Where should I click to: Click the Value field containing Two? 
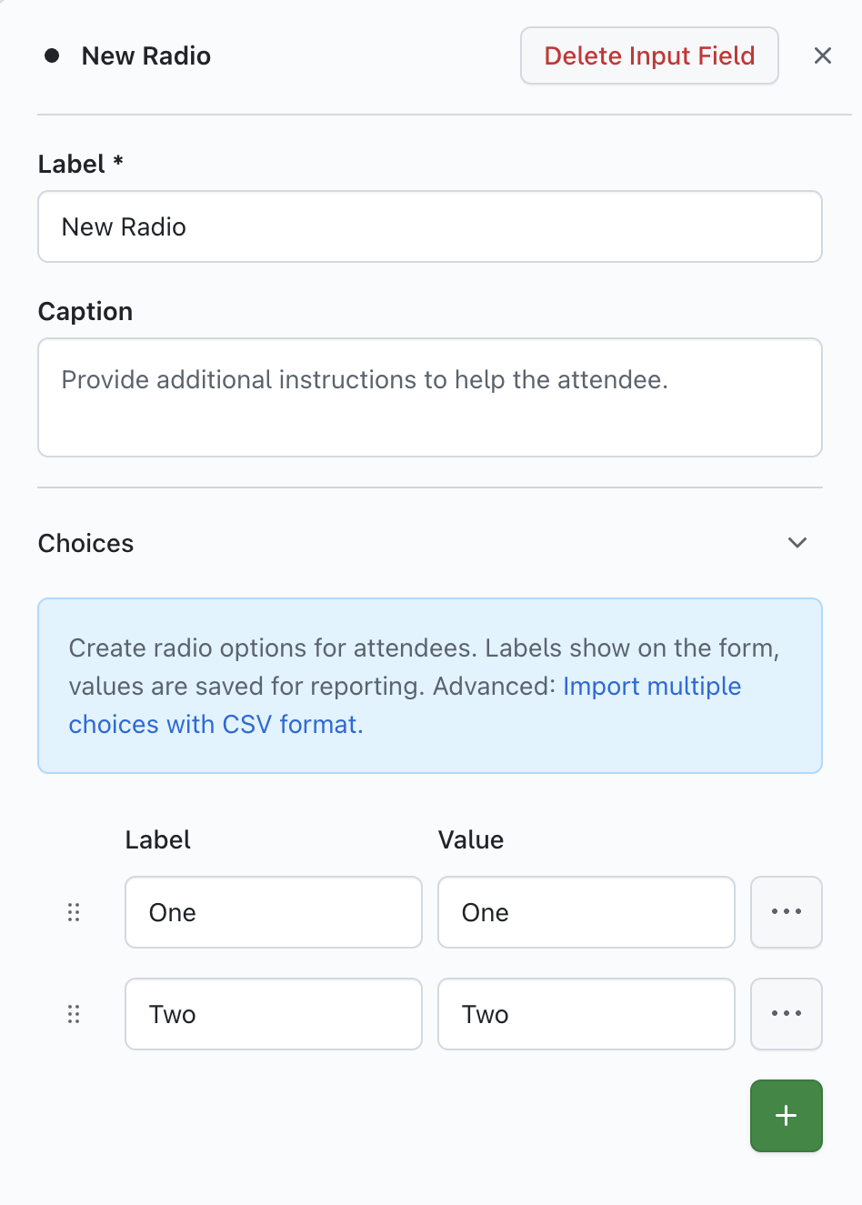click(x=586, y=1014)
